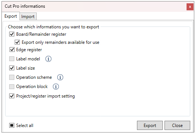Select the Export tab
The image size is (195, 134).
click(x=11, y=16)
